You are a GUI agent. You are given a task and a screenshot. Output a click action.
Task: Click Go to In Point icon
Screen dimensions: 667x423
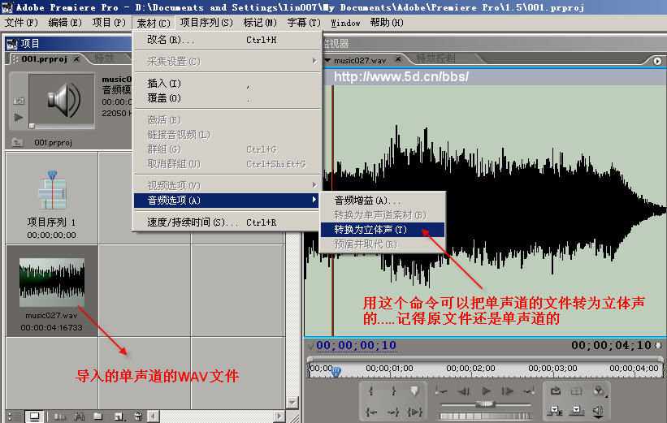[x=371, y=411]
